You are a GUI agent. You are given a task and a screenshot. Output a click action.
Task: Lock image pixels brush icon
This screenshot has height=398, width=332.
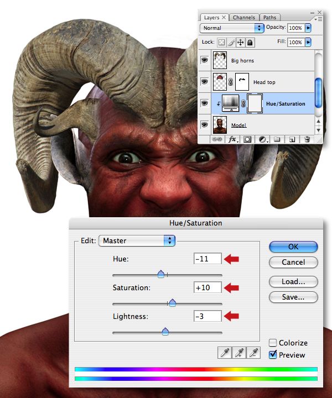click(231, 43)
